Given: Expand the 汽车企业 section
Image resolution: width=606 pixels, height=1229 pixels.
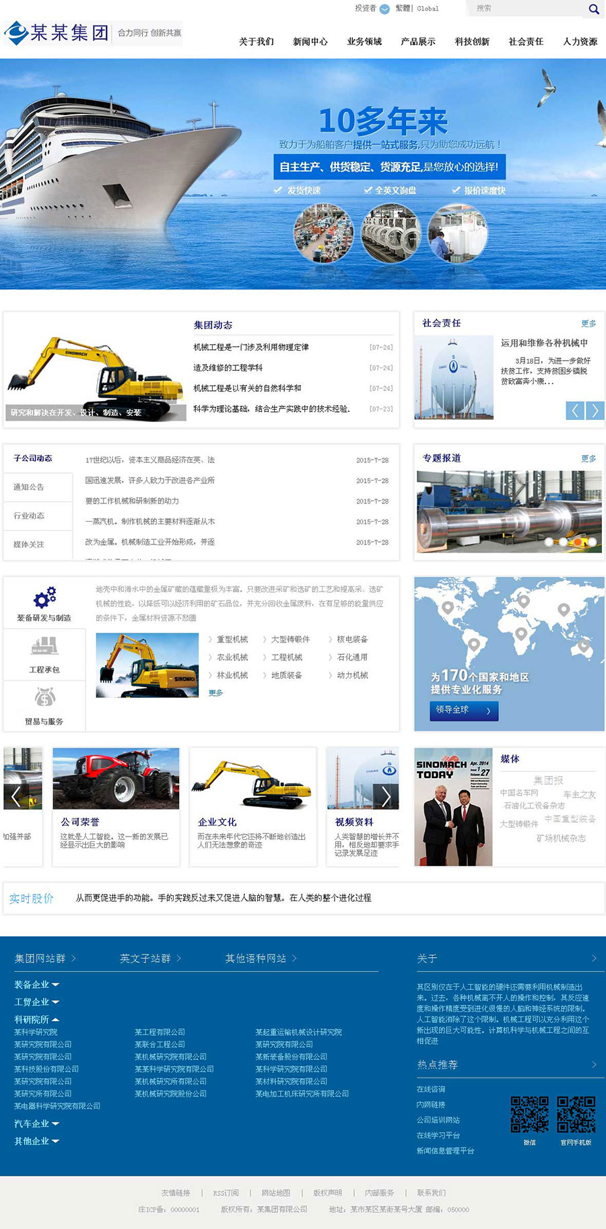Looking at the screenshot, I should (37, 1124).
